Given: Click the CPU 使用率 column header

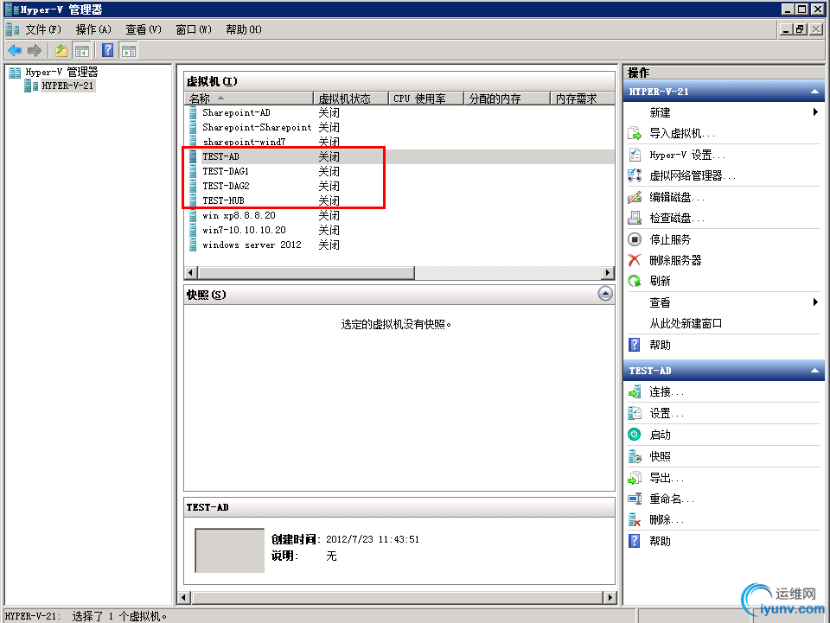Looking at the screenshot, I should point(426,99).
